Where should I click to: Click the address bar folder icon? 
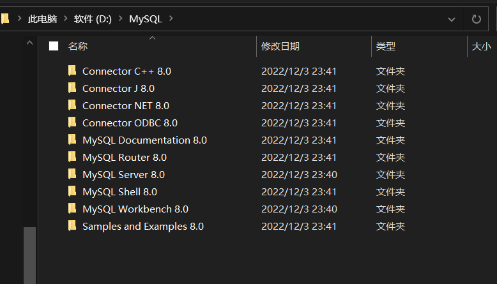point(4,19)
